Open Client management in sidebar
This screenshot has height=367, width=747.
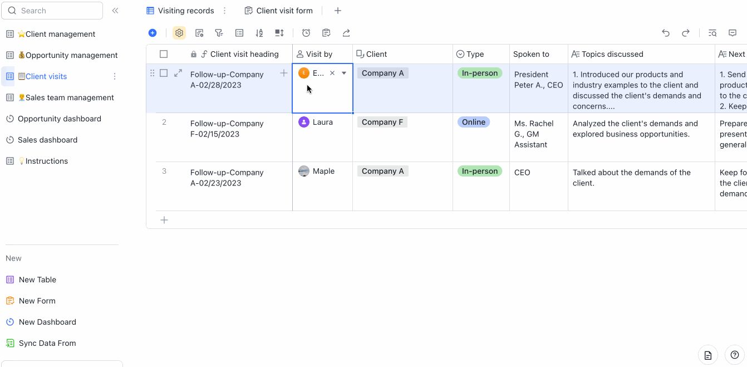point(60,34)
